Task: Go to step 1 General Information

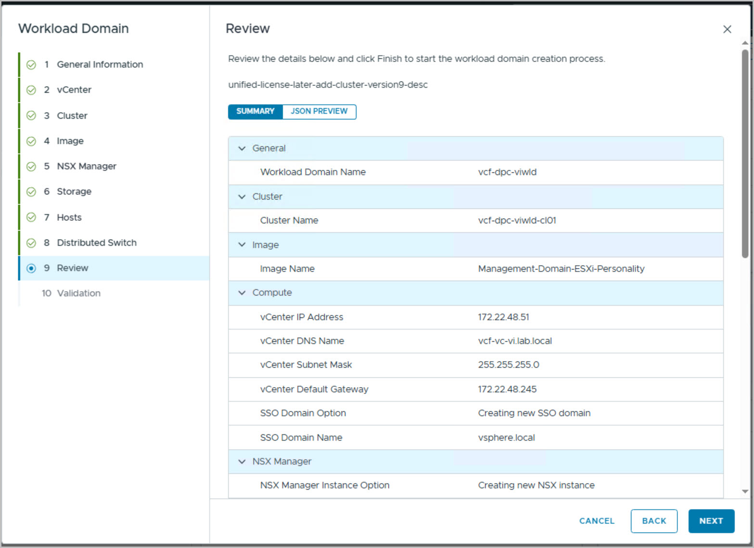Action: (x=114, y=64)
